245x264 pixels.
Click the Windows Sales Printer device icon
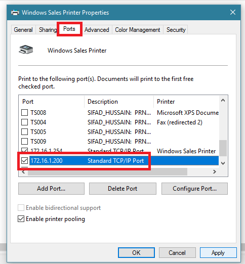(x=26, y=50)
